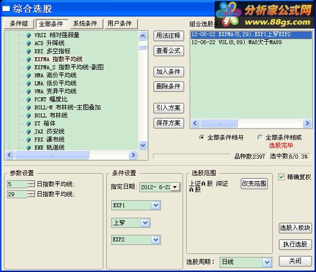The image size is (316, 272).
Task: Click the HMA indicator diamond icon
Action: pyautogui.click(x=29, y=75)
